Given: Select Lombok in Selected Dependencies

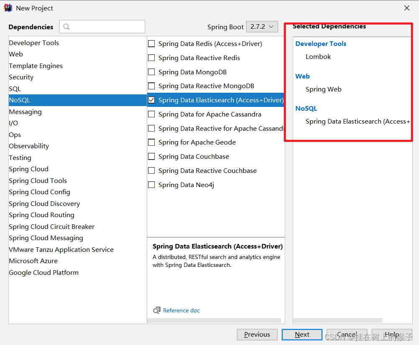Looking at the screenshot, I should tap(318, 57).
